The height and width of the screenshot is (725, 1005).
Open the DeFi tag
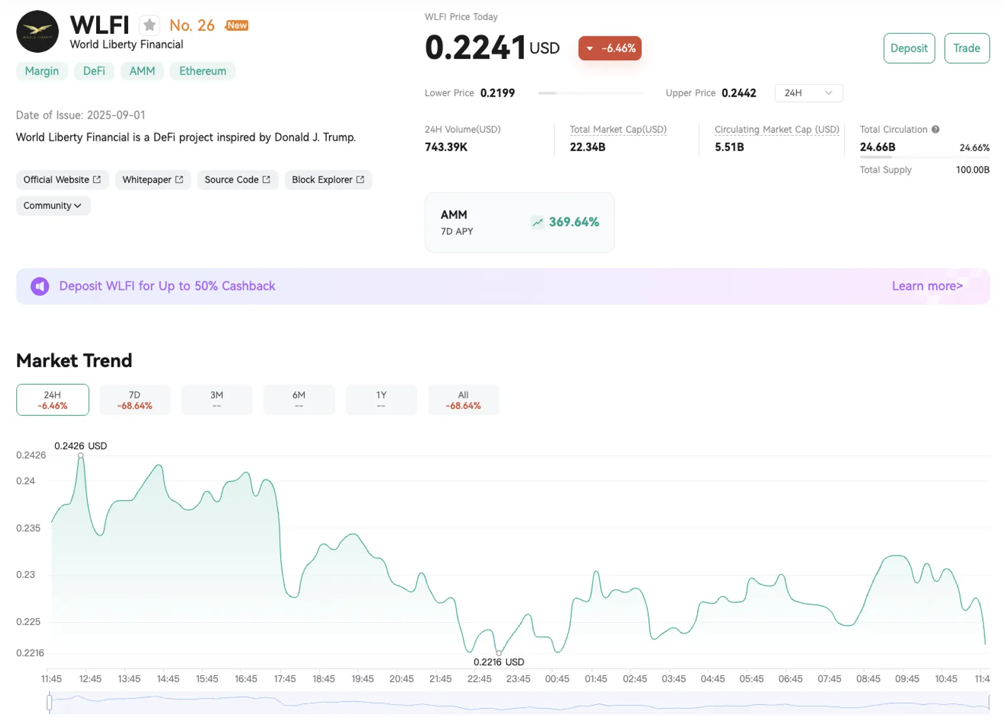coord(94,71)
